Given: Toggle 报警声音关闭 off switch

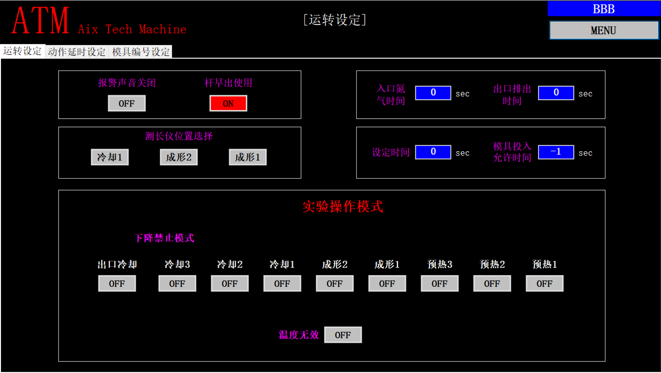Looking at the screenshot, I should point(127,103).
